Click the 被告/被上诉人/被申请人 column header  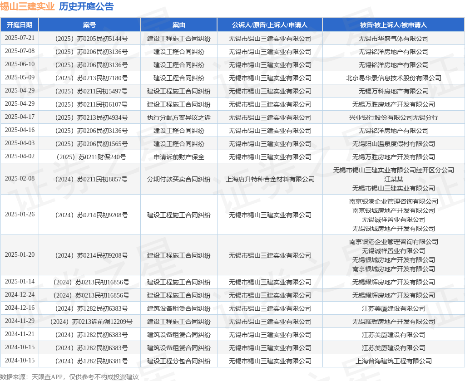click(394, 25)
